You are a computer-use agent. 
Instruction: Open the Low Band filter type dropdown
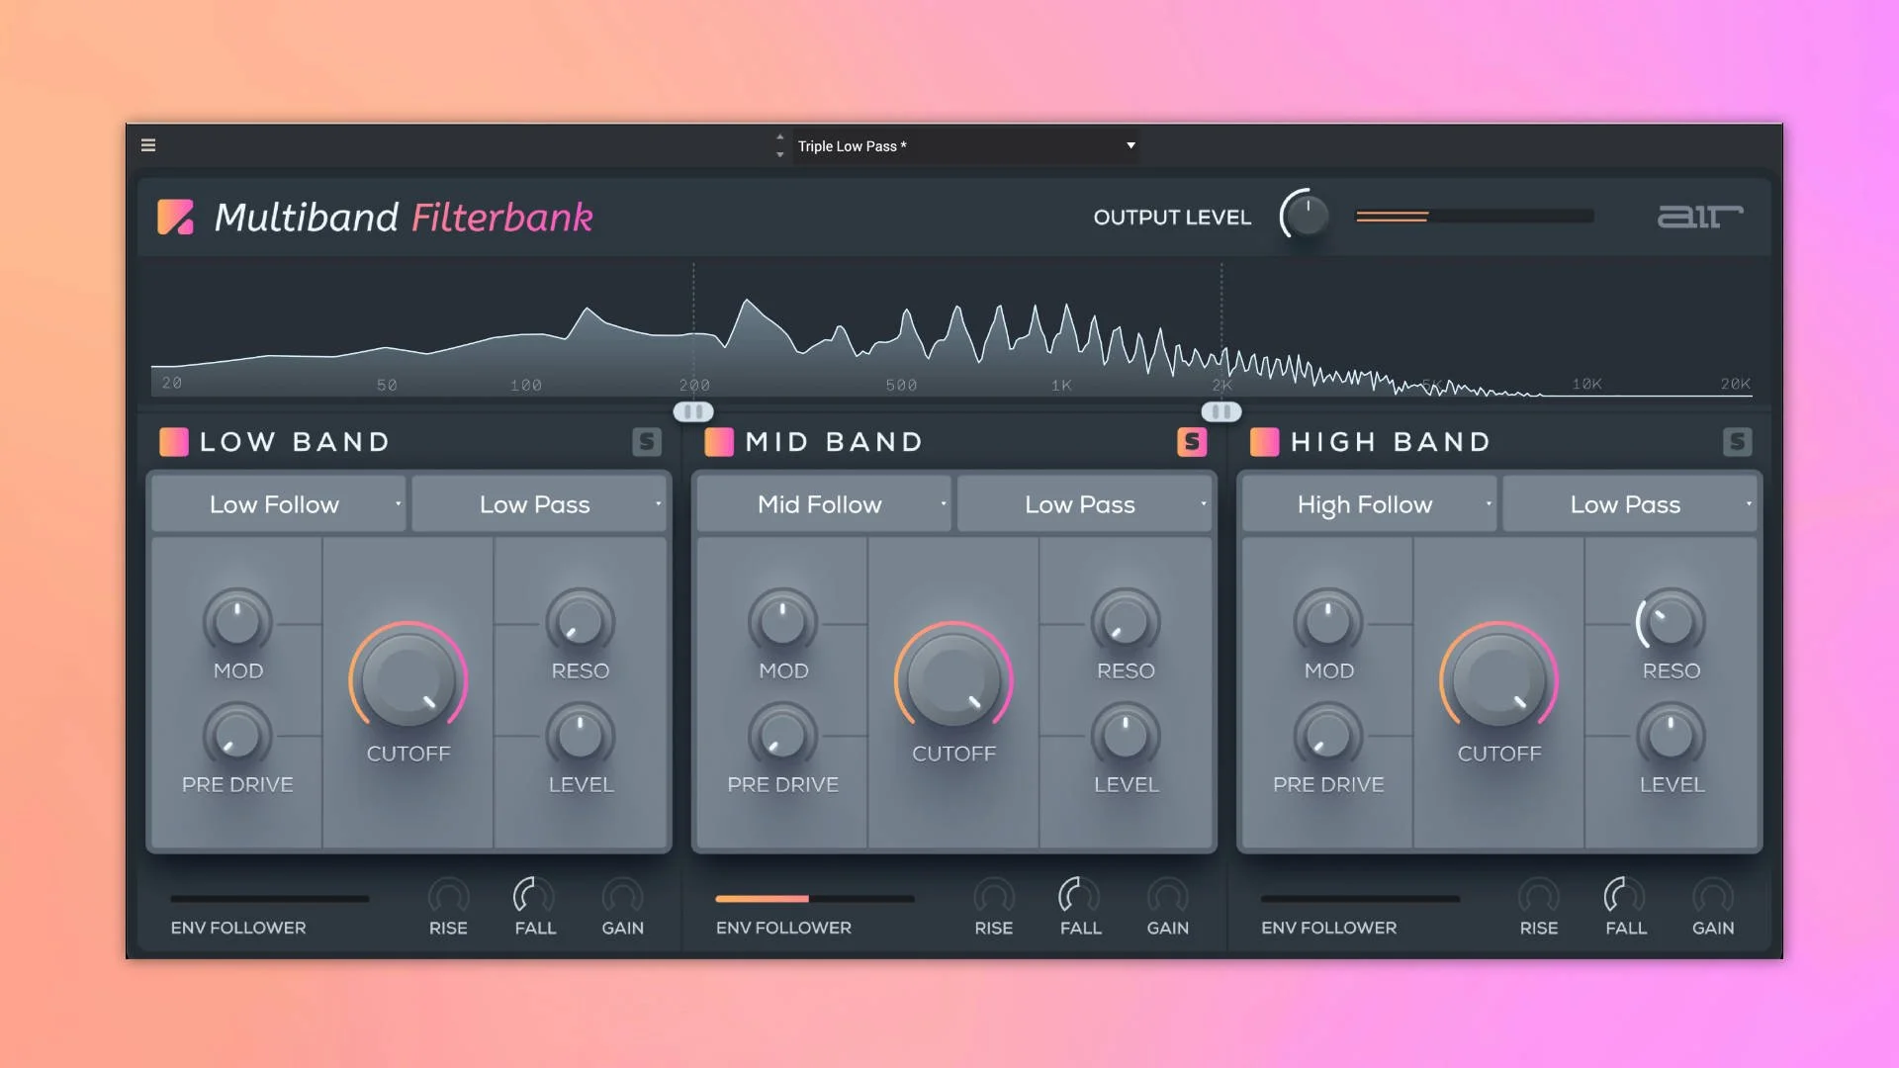pyautogui.click(x=539, y=503)
